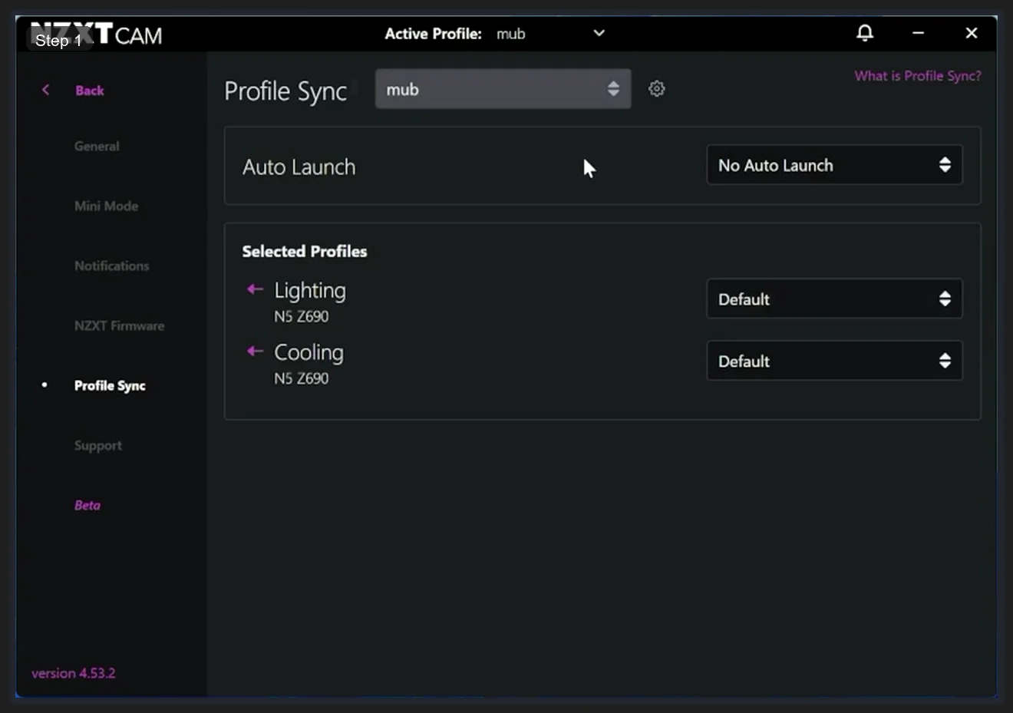
Task: Select the mub Profile Sync combo box
Action: pos(503,88)
